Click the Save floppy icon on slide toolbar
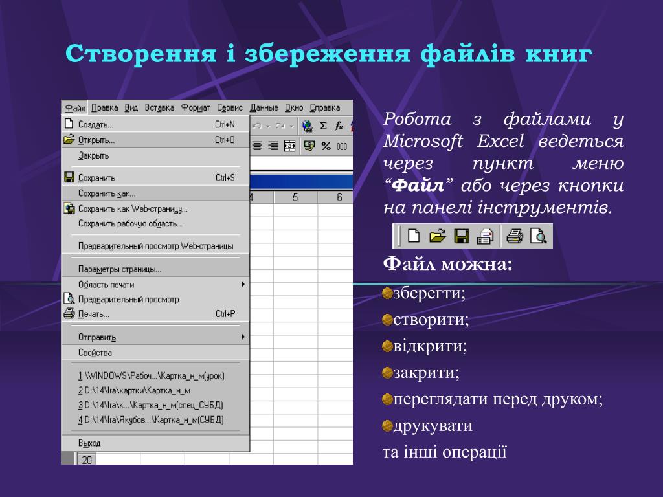 click(x=461, y=236)
